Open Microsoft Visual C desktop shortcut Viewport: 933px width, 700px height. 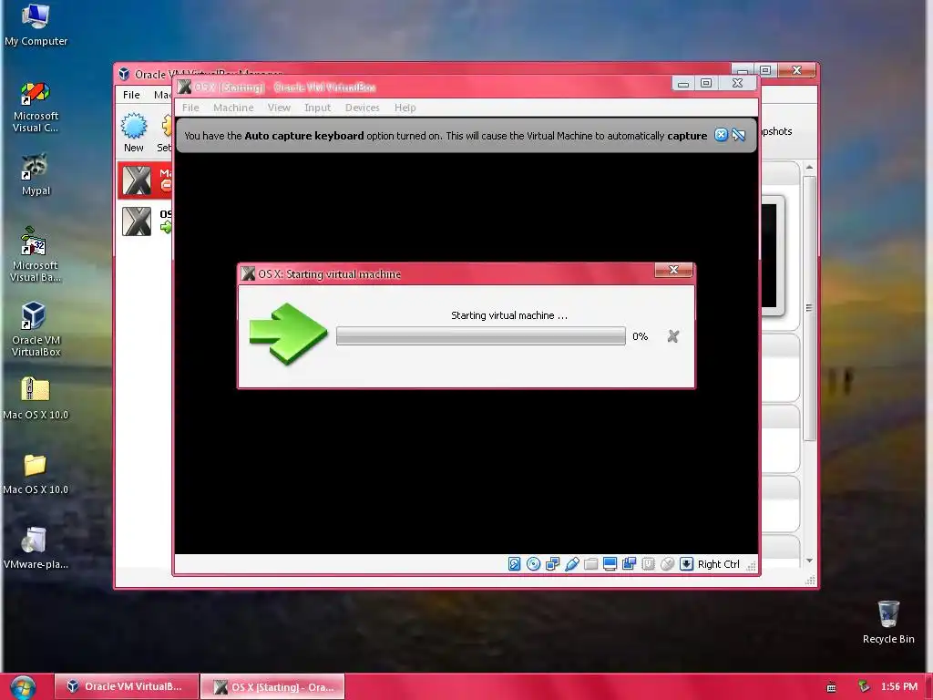(36, 108)
